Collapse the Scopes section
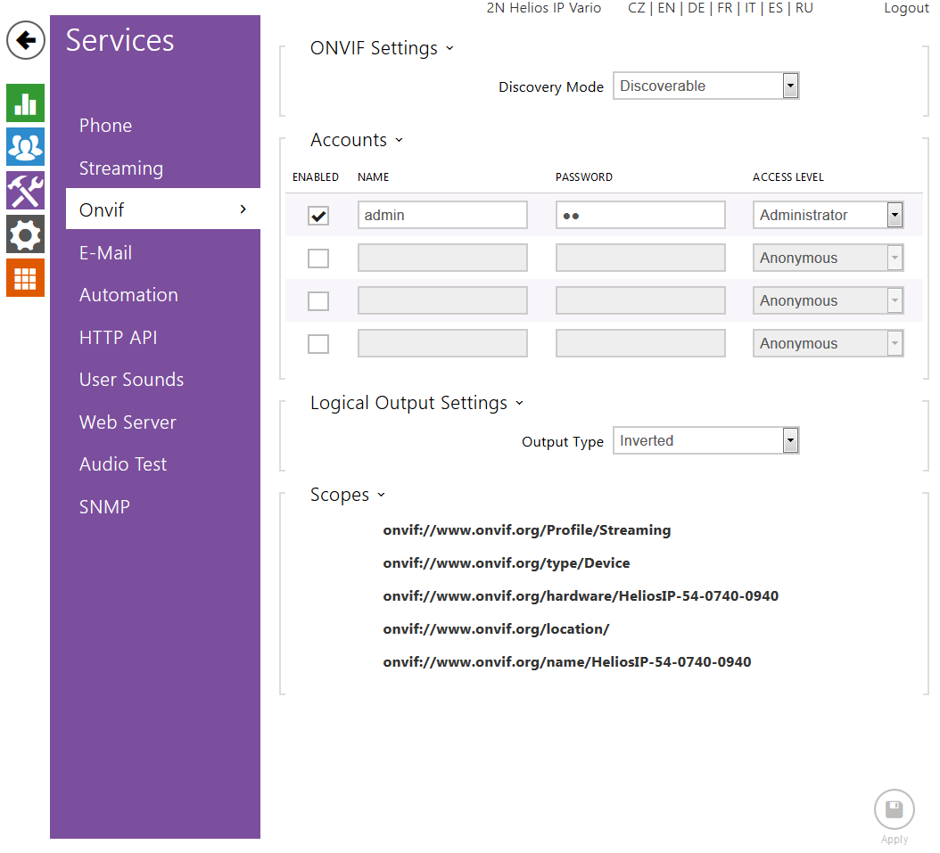The image size is (940, 853). (348, 496)
